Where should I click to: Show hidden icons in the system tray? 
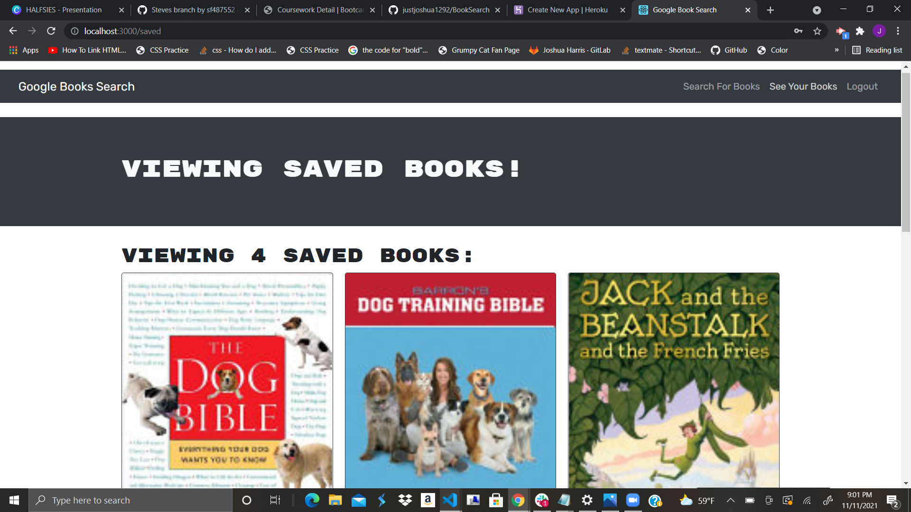(x=731, y=500)
